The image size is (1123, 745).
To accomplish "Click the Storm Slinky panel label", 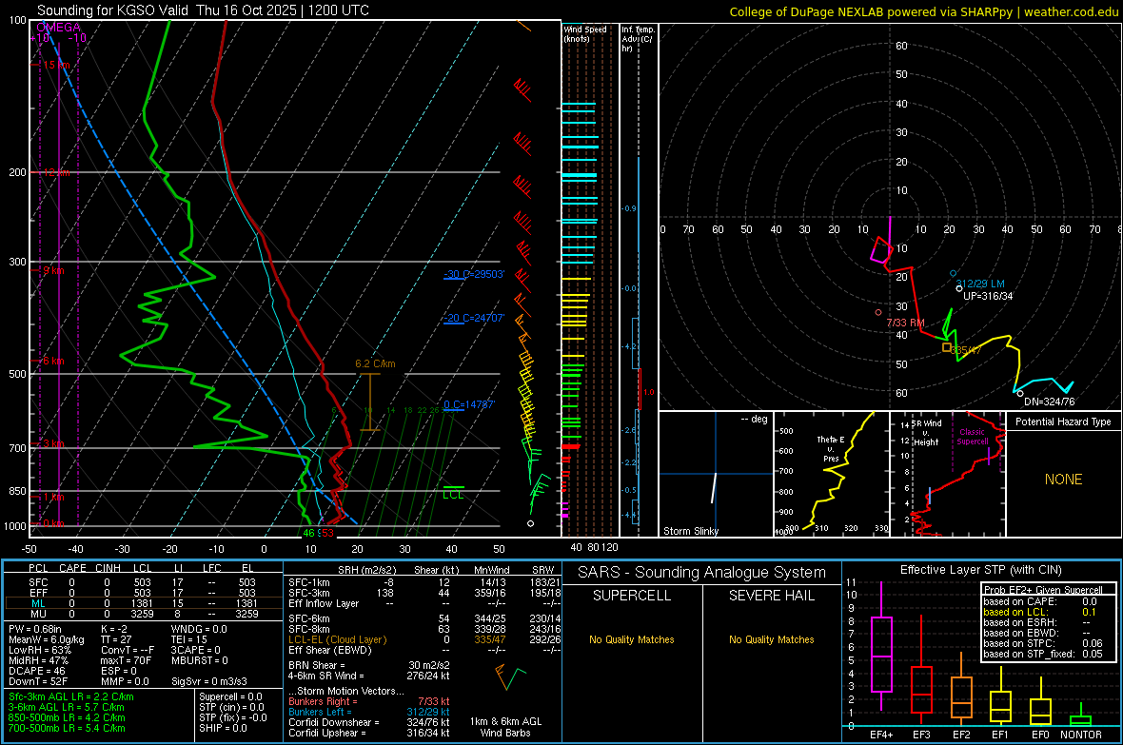I will pos(690,531).
